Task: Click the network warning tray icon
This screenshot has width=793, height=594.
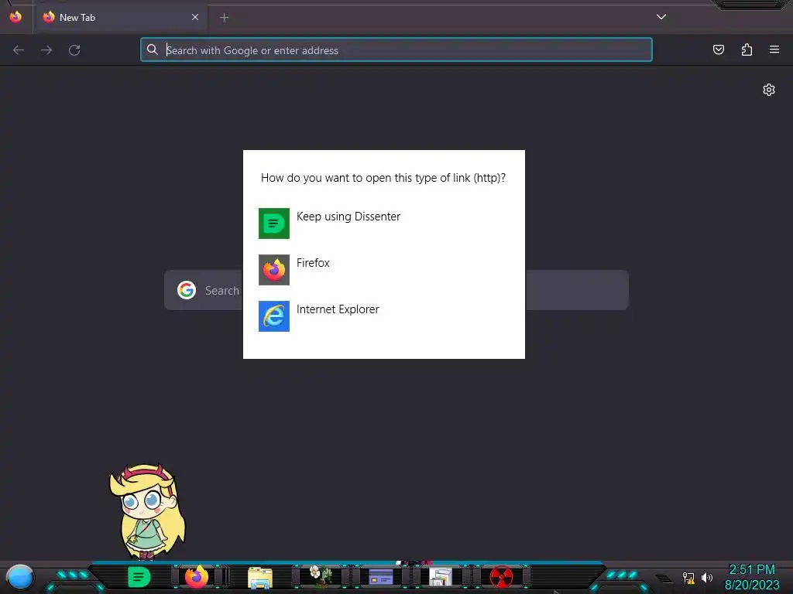Action: click(x=688, y=577)
